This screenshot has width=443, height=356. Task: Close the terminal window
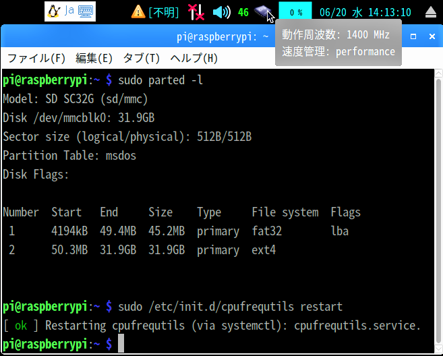click(x=432, y=36)
